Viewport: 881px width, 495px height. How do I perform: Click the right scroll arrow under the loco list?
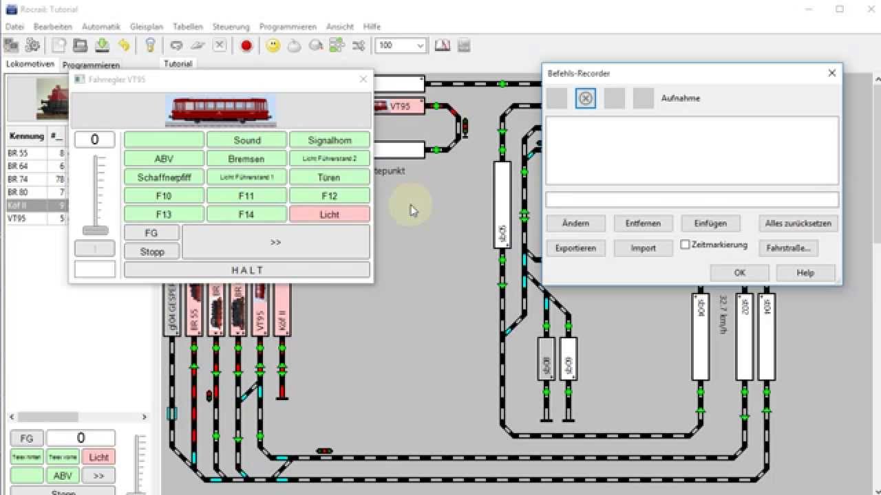click(144, 417)
